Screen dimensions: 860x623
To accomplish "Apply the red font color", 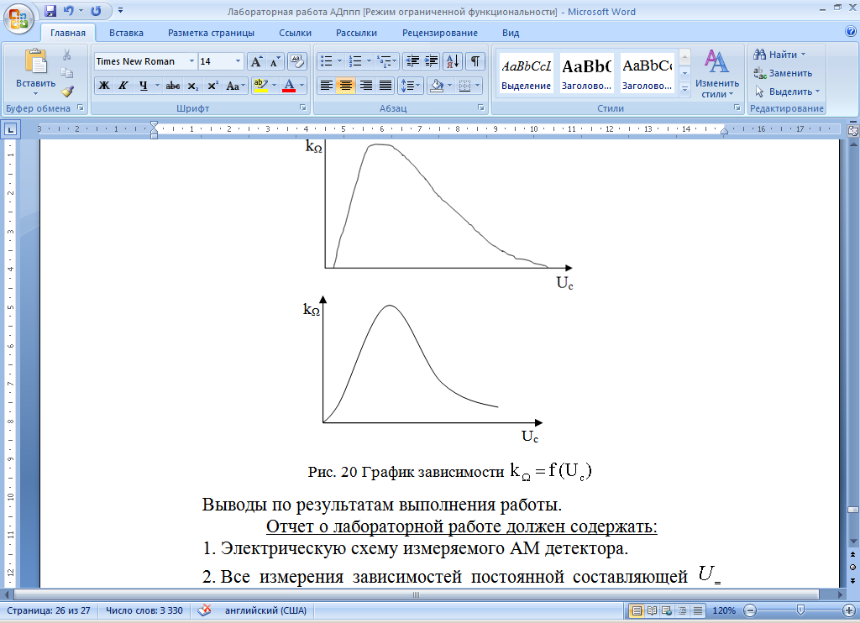I will point(289,86).
